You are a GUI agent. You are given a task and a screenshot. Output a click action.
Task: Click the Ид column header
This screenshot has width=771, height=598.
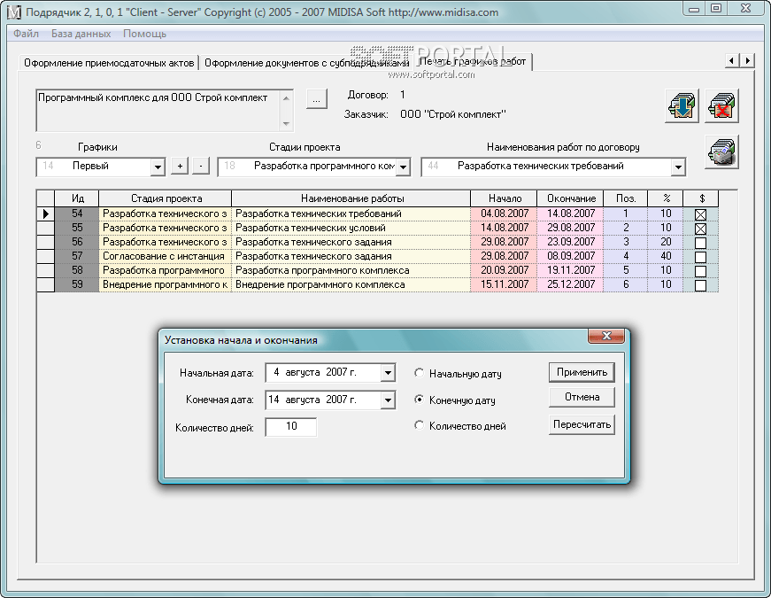[77, 198]
